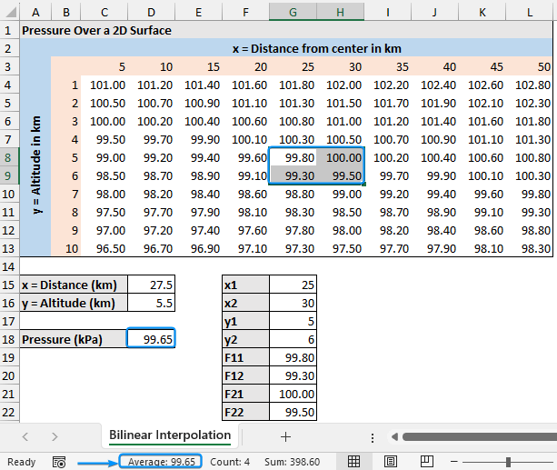The image size is (557, 470).
Task: Open the macro recording status bar icon
Action: pos(59,462)
